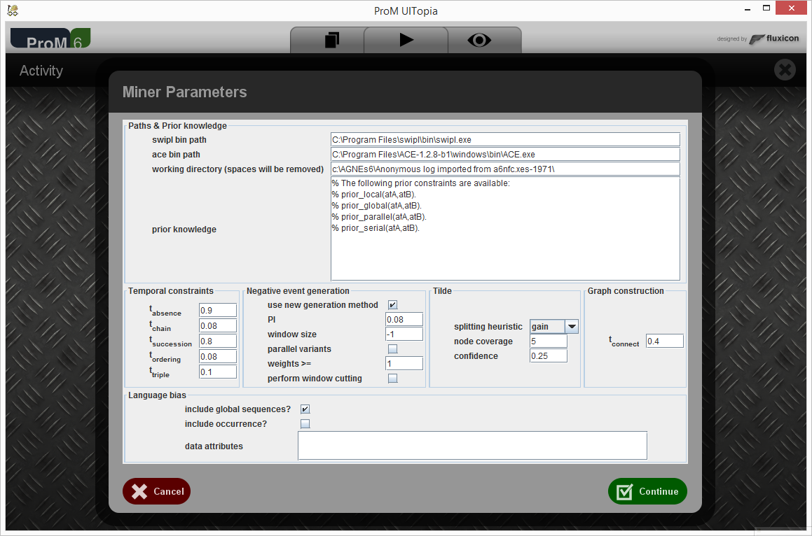Click the t absence value field

[217, 311]
